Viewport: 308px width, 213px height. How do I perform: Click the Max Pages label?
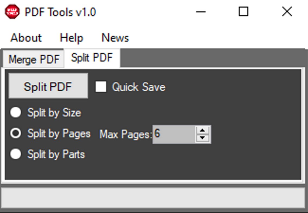125,134
